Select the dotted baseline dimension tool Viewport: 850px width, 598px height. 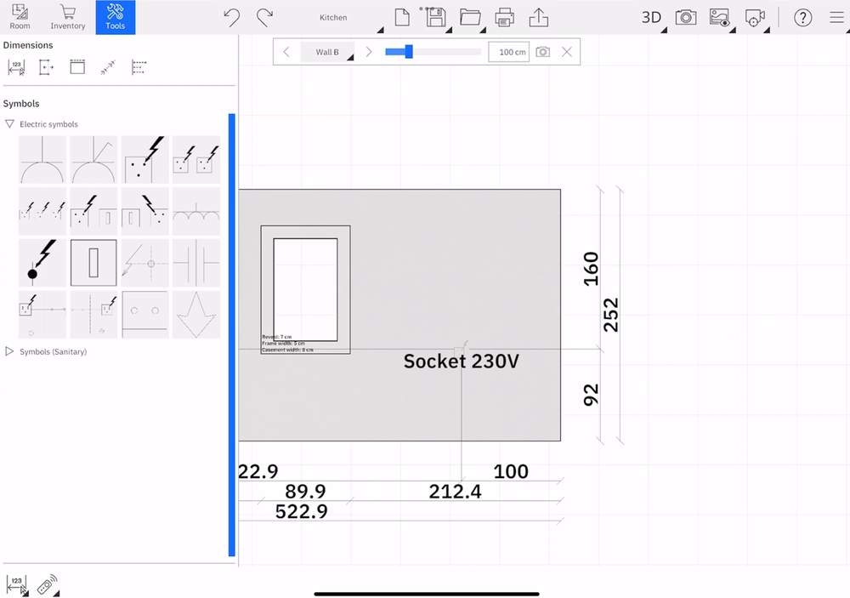click(x=139, y=67)
